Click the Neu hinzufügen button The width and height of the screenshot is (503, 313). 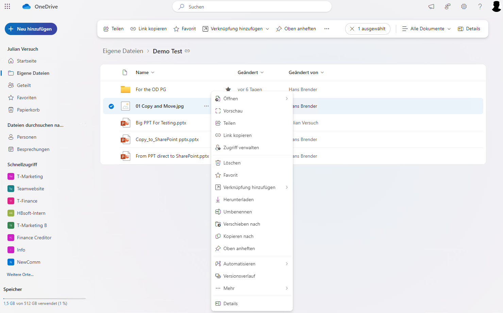[31, 29]
